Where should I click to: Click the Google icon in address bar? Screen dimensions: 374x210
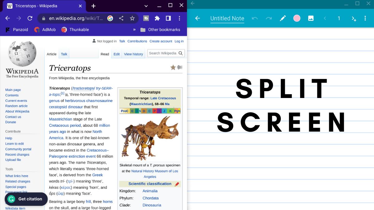tap(110, 18)
